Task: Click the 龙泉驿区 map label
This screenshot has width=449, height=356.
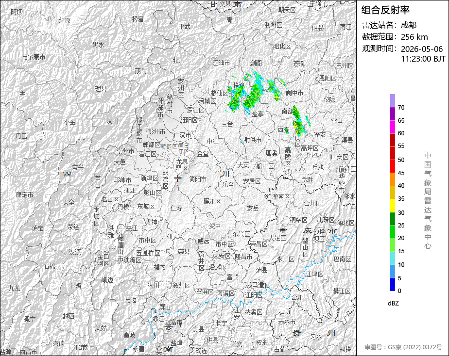Action: point(182,165)
